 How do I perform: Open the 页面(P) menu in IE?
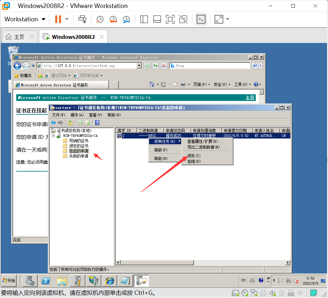point(202,84)
